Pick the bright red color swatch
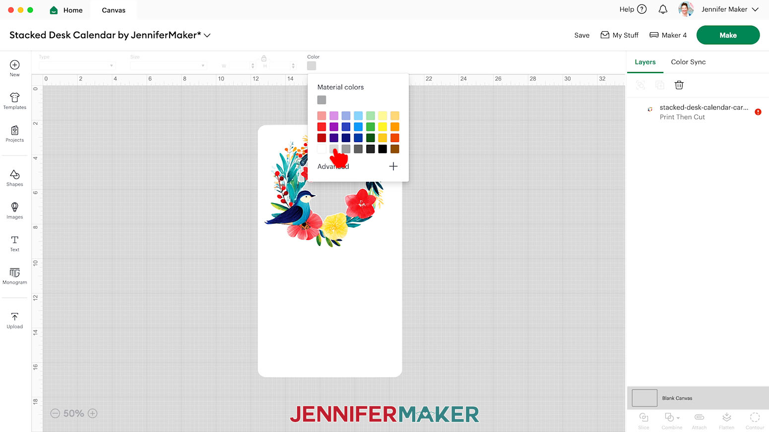 (321, 127)
